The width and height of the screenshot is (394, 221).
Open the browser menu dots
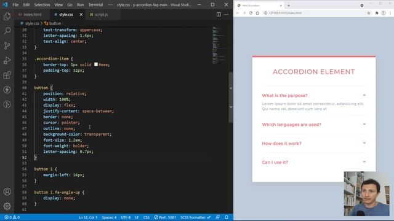click(390, 13)
